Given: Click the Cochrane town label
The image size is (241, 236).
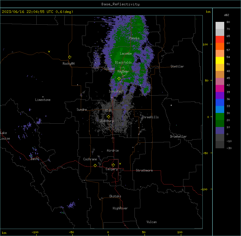Looking at the screenshot, I should point(90,159).
